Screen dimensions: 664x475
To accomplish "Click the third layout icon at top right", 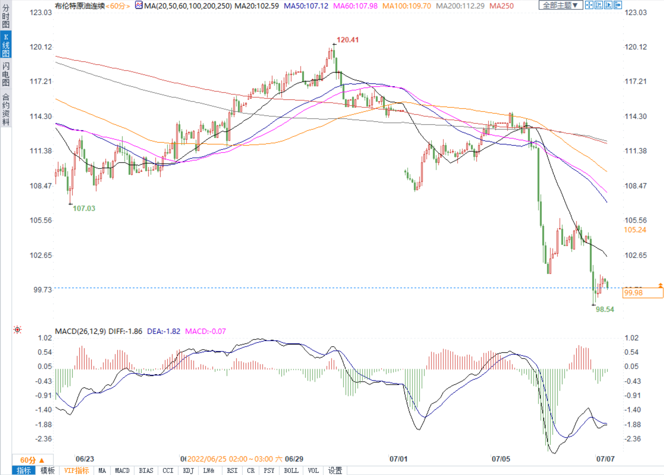I will click(x=608, y=5).
